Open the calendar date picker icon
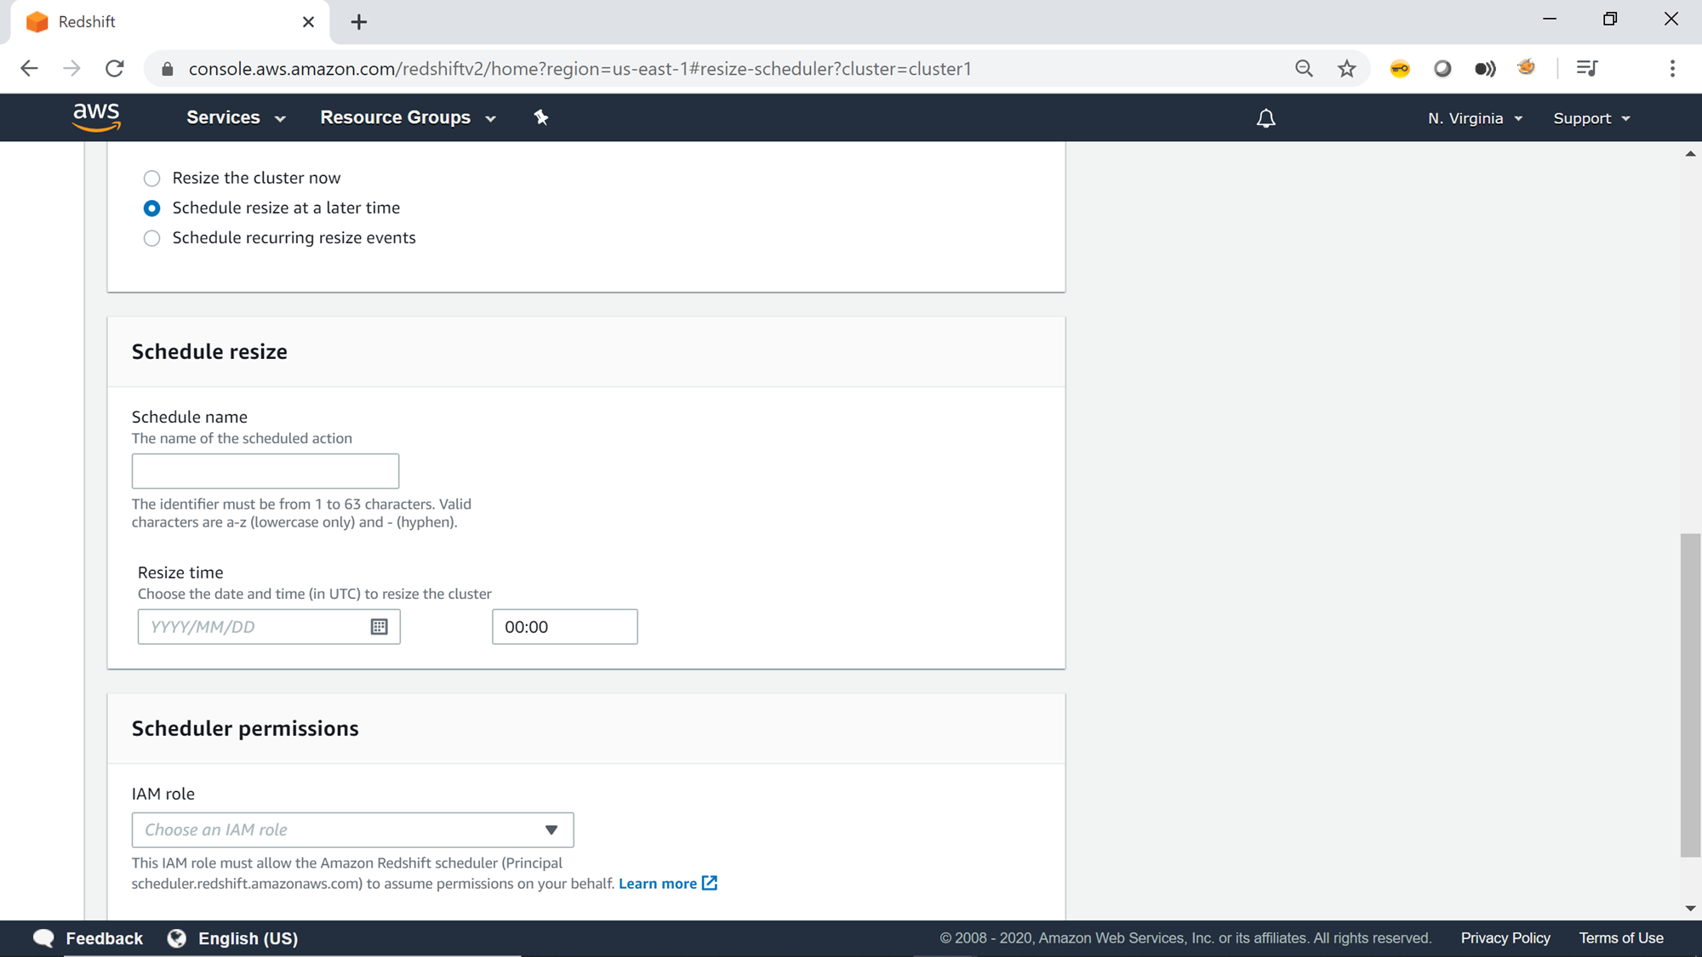Viewport: 1702px width, 957px height. (x=379, y=627)
